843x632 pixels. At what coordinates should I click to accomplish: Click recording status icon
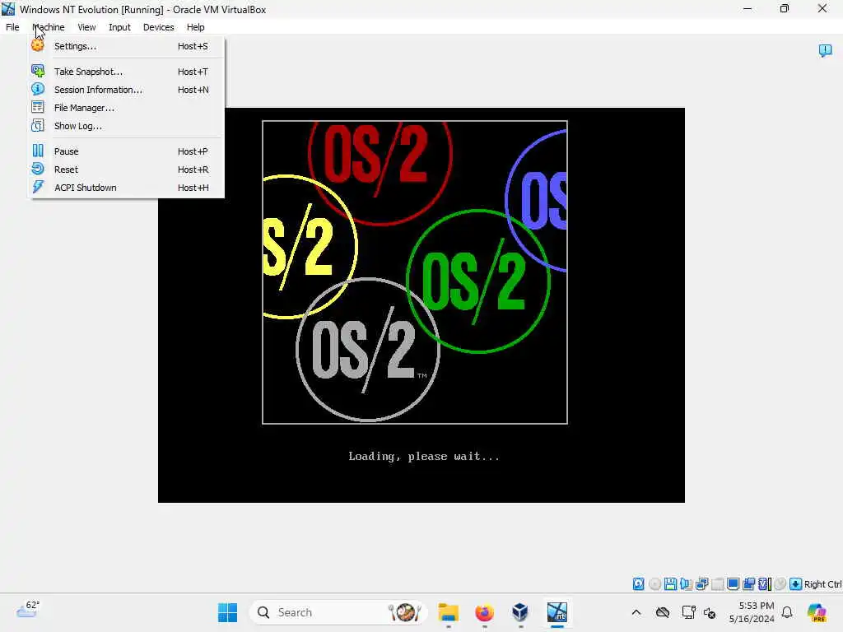pos(749,584)
